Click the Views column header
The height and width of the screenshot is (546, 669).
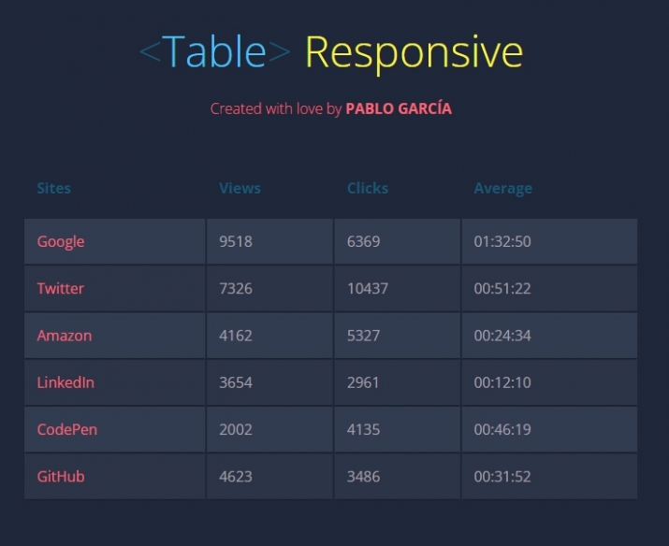[240, 188]
